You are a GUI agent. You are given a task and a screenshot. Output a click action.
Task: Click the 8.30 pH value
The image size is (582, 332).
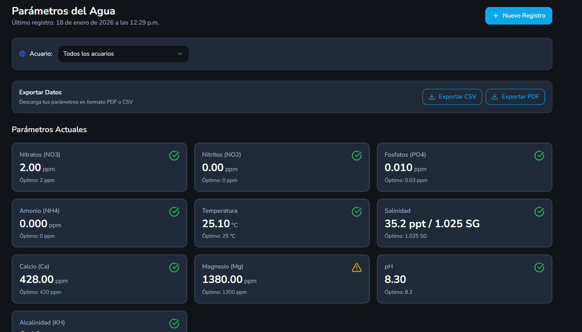pyautogui.click(x=395, y=279)
